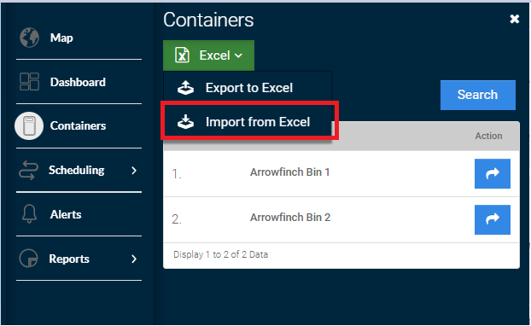
Task: Click the Export to Excel upload icon
Action: point(185,88)
